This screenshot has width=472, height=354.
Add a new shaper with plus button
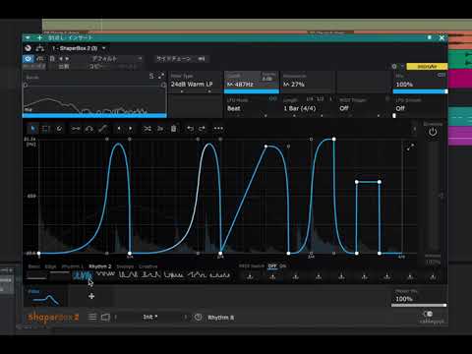91,296
